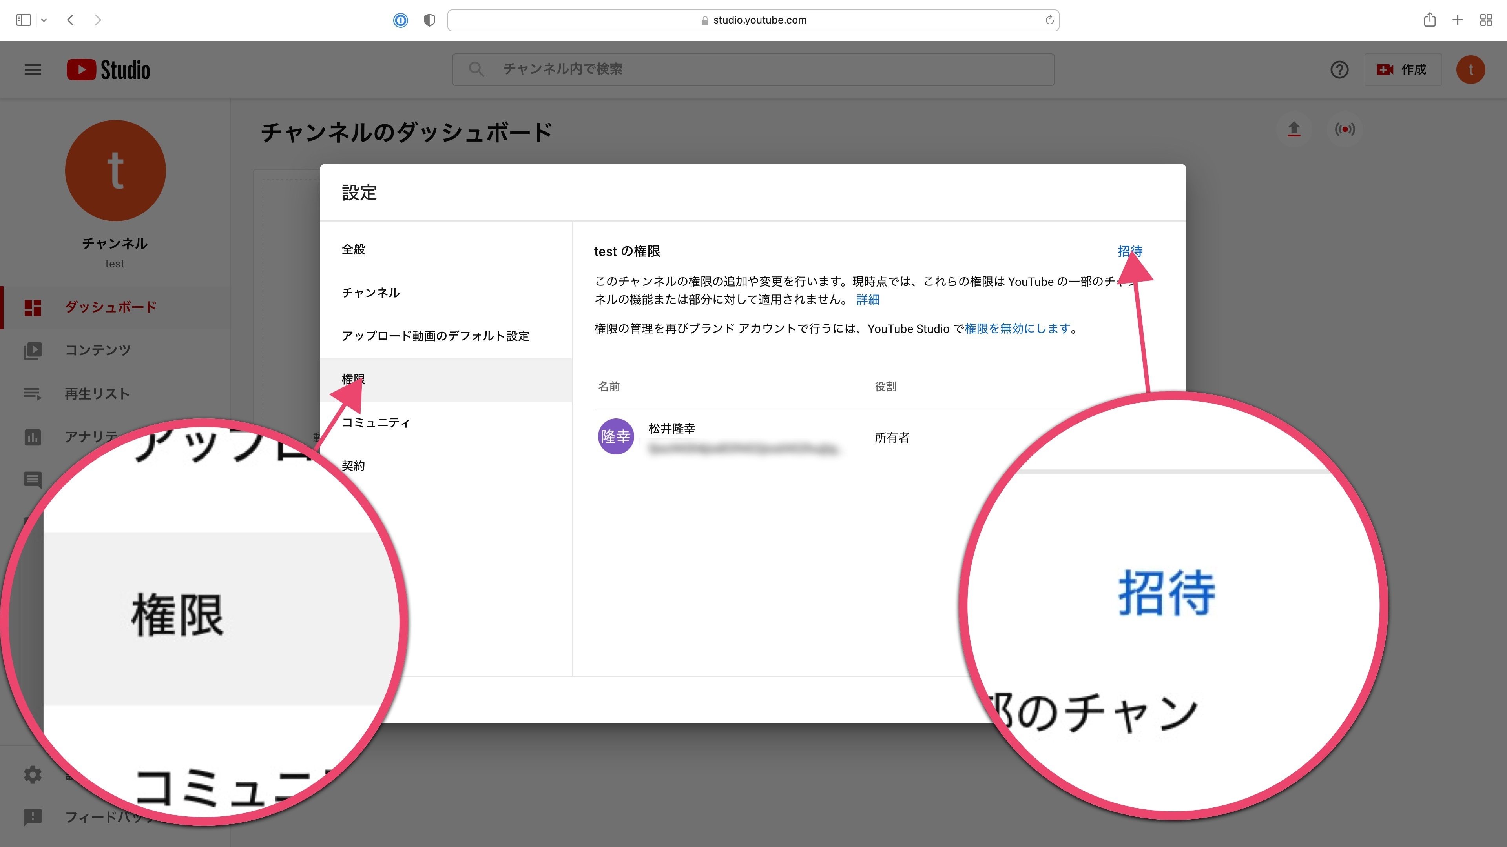The width and height of the screenshot is (1507, 847).
Task: Open コンテンツ in the sidebar
Action: [115, 350]
